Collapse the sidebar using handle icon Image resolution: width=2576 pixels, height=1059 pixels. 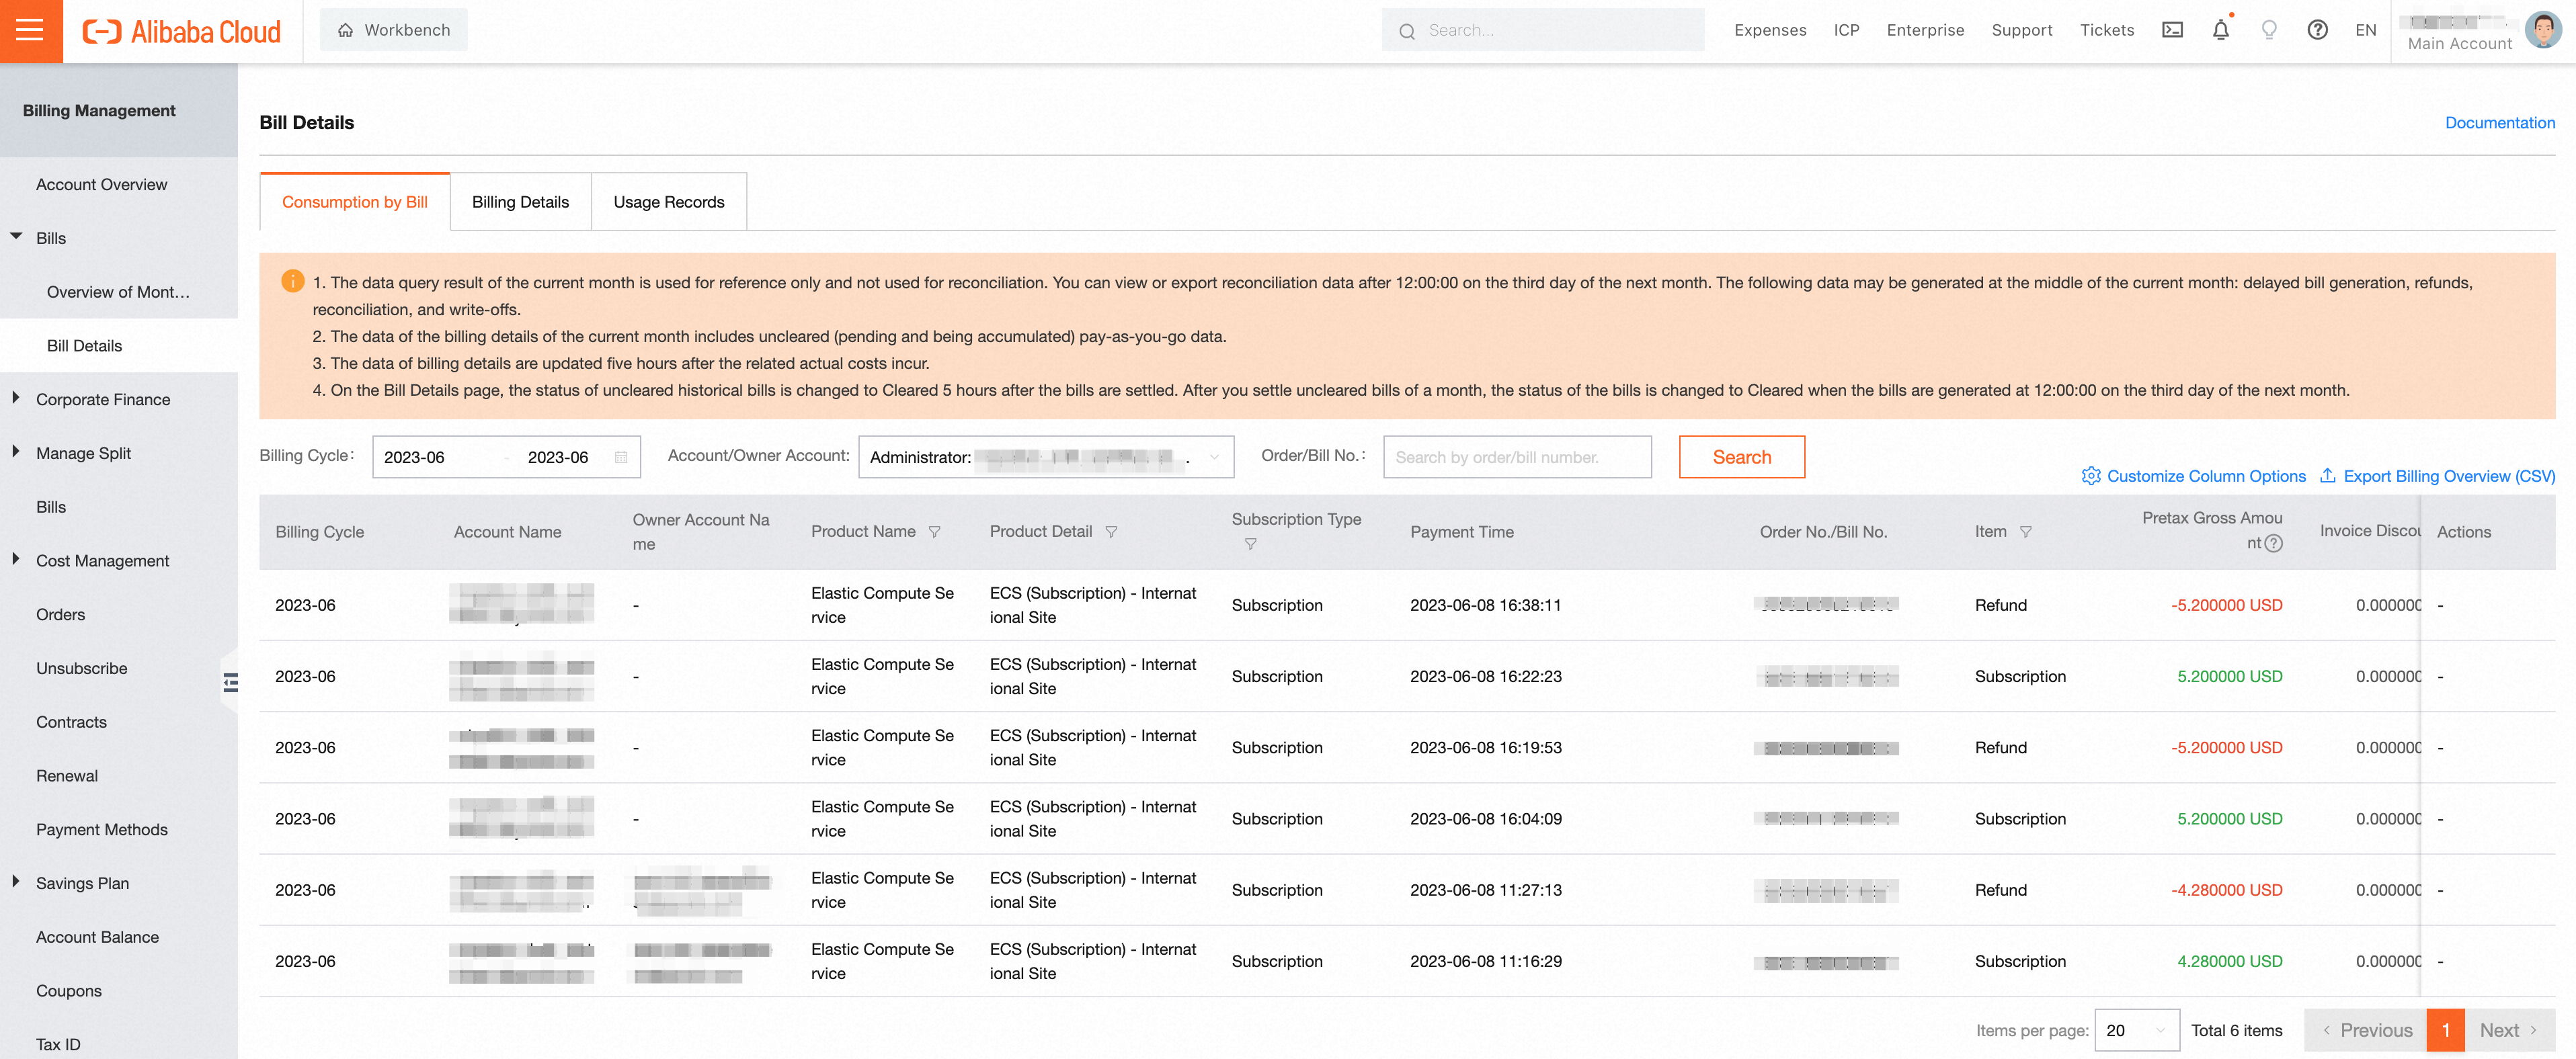[x=231, y=683]
